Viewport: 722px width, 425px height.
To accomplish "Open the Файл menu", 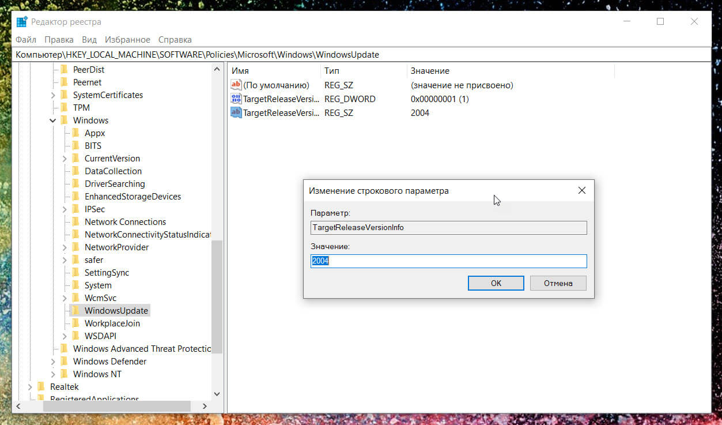I will click(x=26, y=40).
